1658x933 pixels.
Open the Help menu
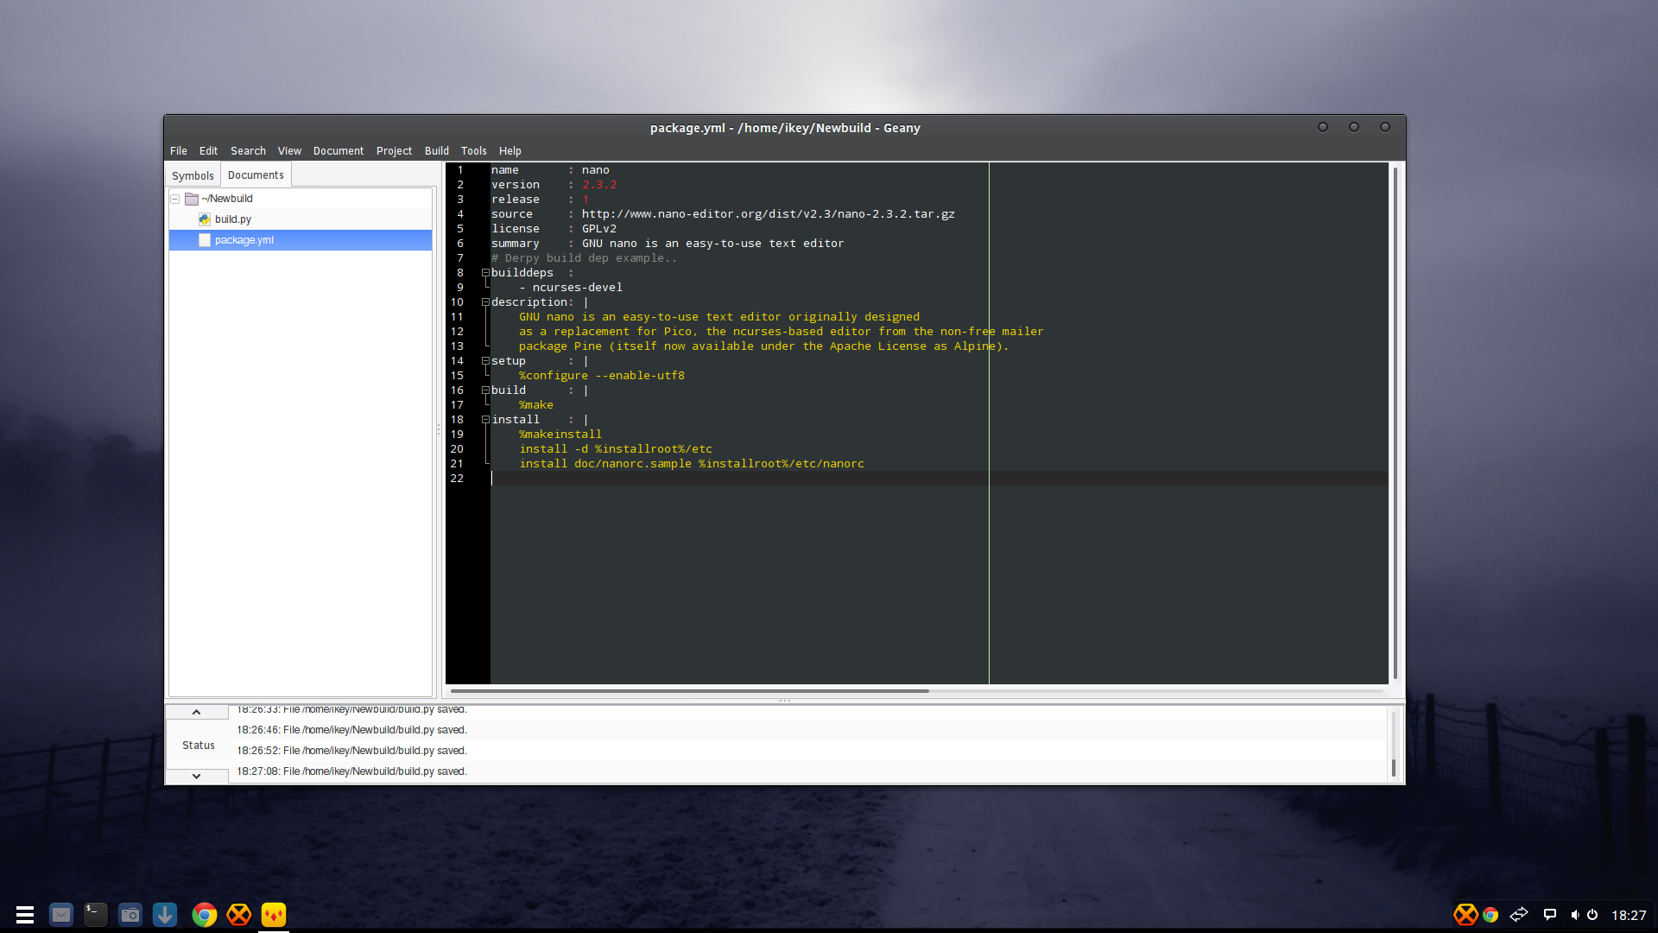point(510,150)
